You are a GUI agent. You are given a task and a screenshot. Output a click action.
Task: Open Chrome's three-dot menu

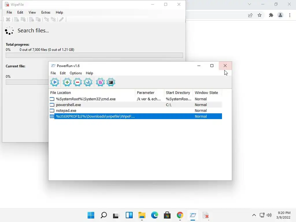pyautogui.click(x=290, y=15)
